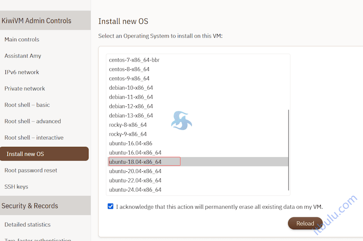Open Assistant Amy page
This screenshot has width=363, height=241.
click(x=23, y=56)
